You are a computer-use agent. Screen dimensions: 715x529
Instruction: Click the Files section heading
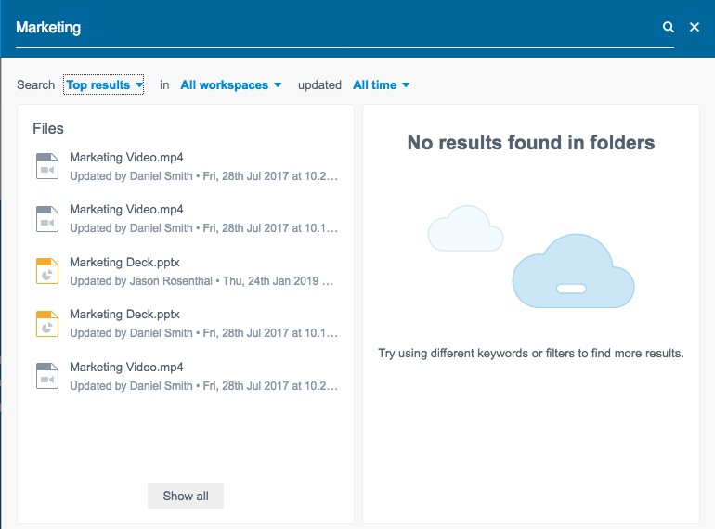(48, 128)
